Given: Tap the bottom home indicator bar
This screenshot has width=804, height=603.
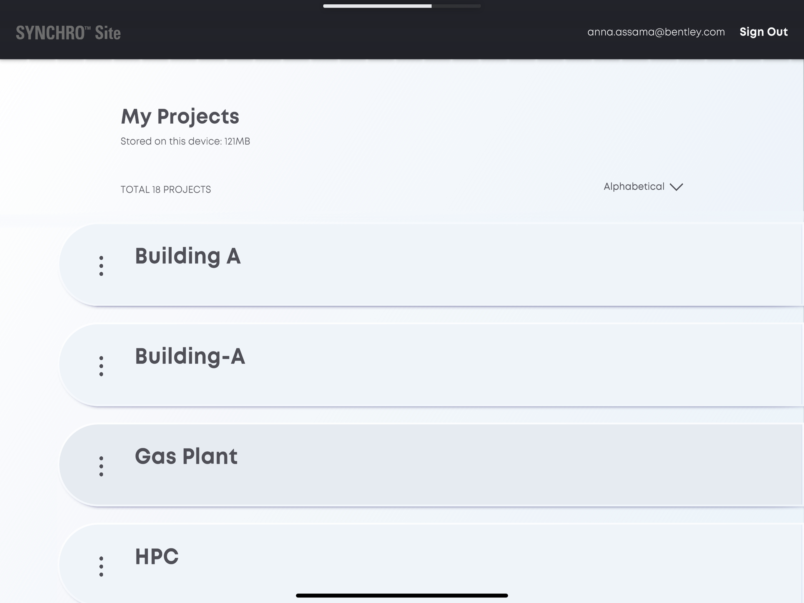Looking at the screenshot, I should (x=402, y=595).
